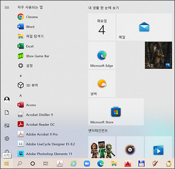
Task: Open Chrome from frequently used apps
Action: (28, 17)
